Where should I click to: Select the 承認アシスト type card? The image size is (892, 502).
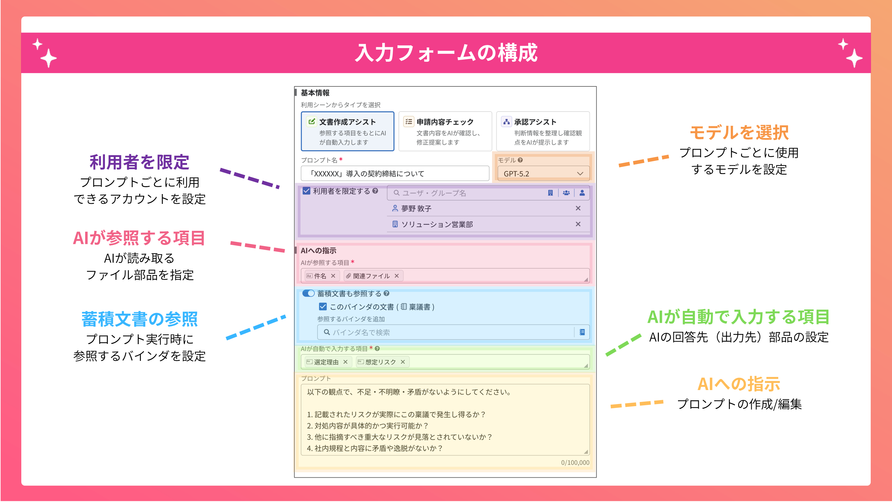(543, 131)
